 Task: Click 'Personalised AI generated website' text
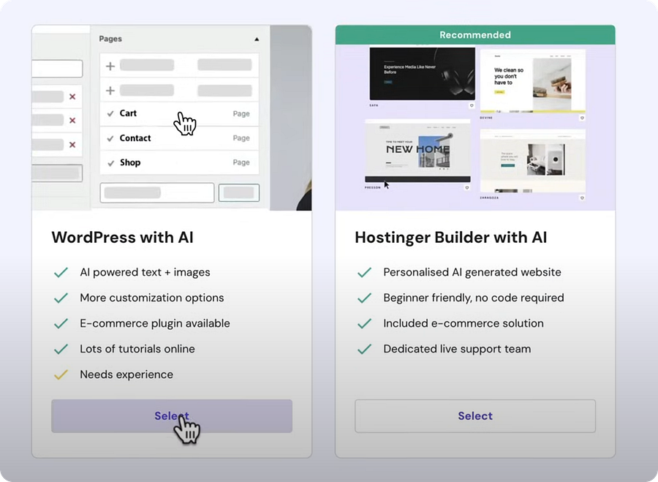pos(472,272)
